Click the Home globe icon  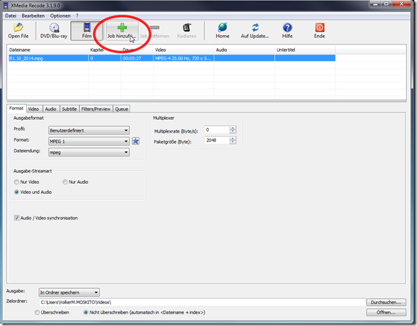coord(222,30)
